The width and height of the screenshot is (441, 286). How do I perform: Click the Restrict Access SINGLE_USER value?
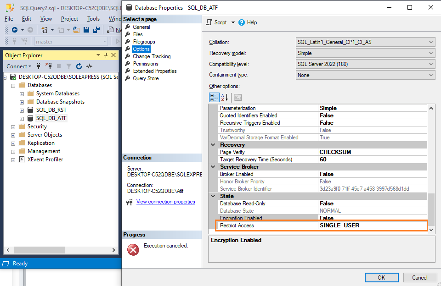tap(373, 225)
